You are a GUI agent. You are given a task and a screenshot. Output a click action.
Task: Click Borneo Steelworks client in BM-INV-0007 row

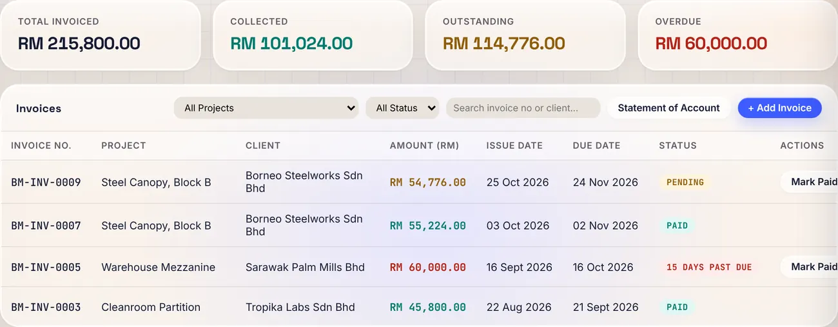coord(304,225)
